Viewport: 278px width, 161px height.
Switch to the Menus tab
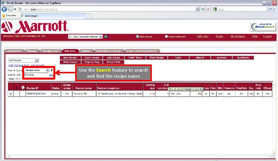(32, 51)
